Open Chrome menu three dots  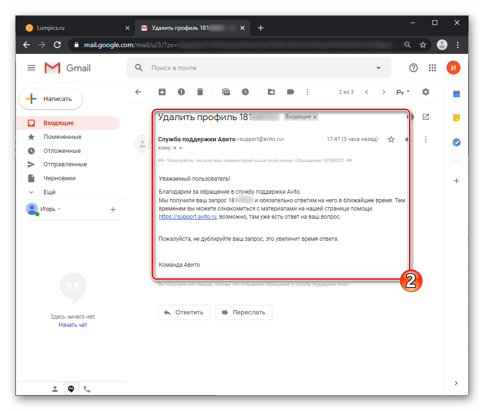point(458,45)
